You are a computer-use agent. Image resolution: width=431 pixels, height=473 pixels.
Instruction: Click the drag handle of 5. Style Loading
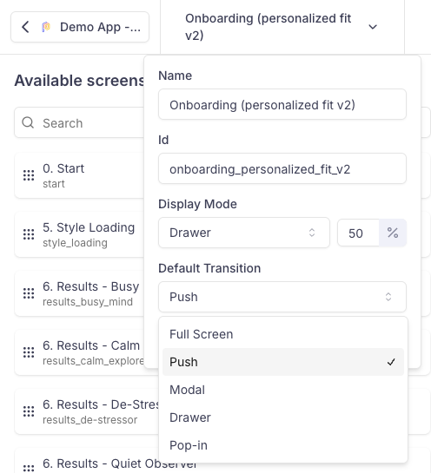click(x=29, y=234)
